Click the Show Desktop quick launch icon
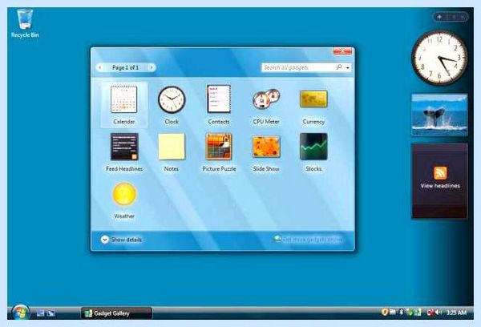Viewport: 481px width, 327px height. (41, 313)
